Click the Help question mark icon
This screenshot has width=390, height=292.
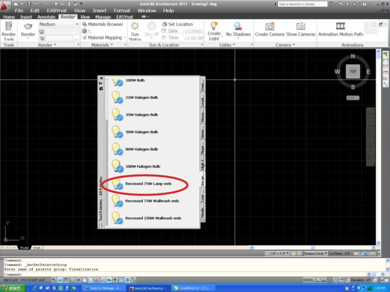tap(364, 4)
